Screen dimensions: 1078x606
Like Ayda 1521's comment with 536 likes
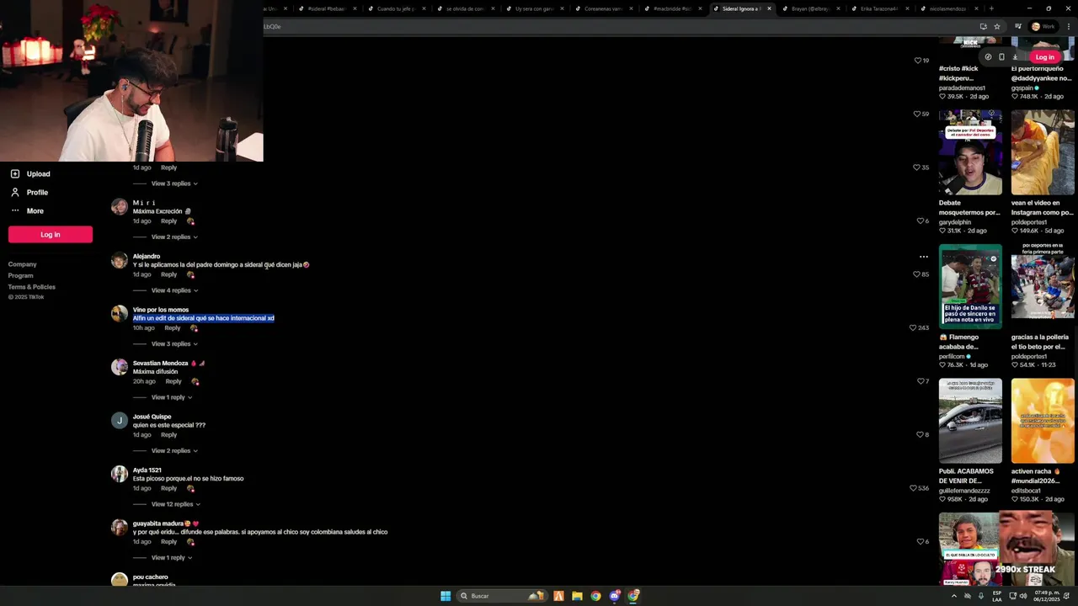913,488
